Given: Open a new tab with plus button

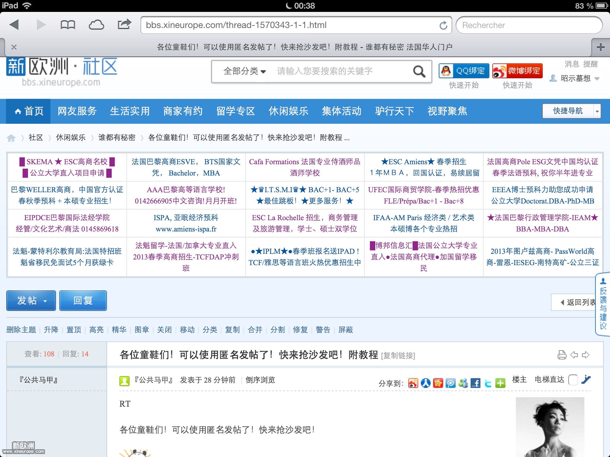Looking at the screenshot, I should tap(600, 47).
